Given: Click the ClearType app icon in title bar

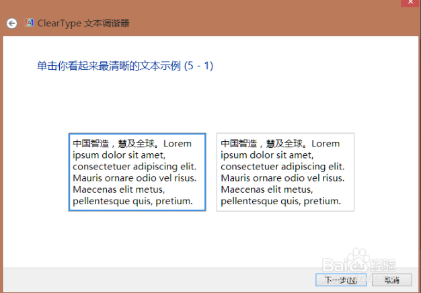Looking at the screenshot, I should [30, 23].
